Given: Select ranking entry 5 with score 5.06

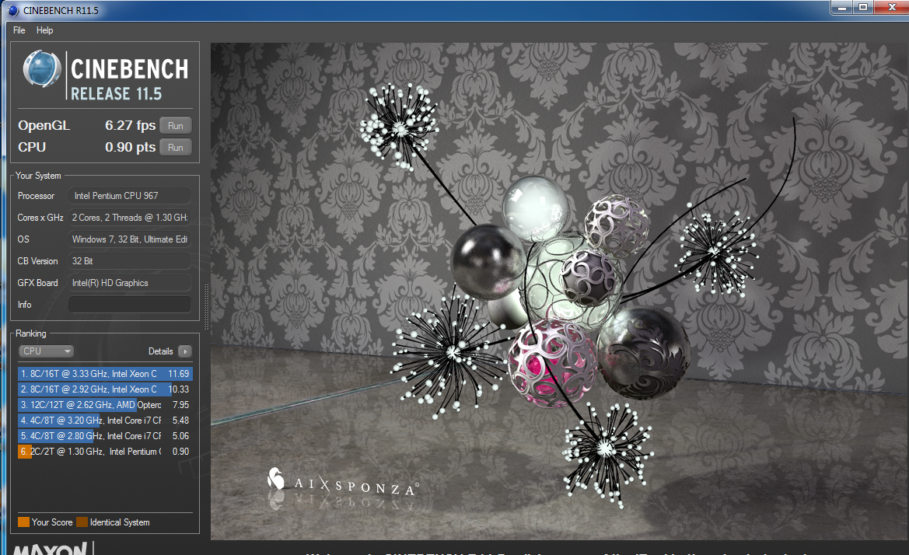Looking at the screenshot, I should 105,435.
